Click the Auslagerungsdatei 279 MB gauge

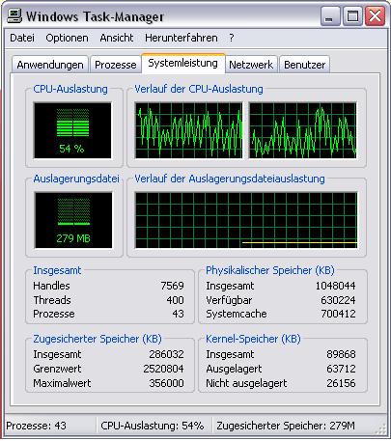(73, 220)
